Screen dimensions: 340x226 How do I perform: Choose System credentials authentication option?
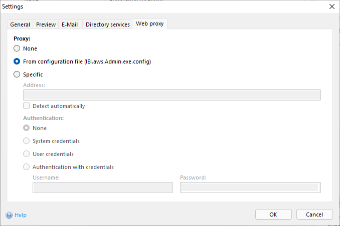pos(27,141)
